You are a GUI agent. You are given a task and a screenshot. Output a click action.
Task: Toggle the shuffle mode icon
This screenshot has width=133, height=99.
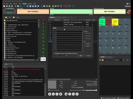click(73, 94)
